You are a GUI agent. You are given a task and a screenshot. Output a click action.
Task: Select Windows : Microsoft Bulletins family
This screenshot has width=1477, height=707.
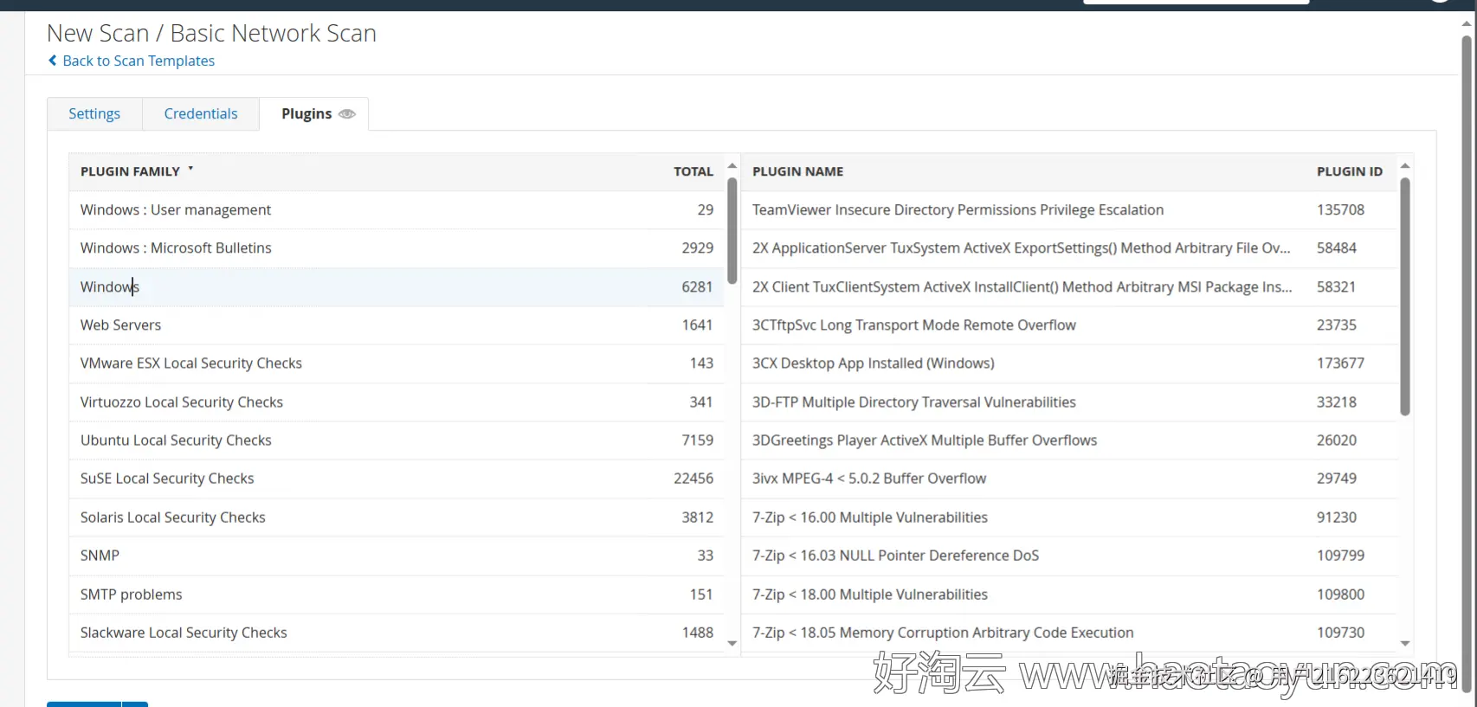(x=397, y=248)
